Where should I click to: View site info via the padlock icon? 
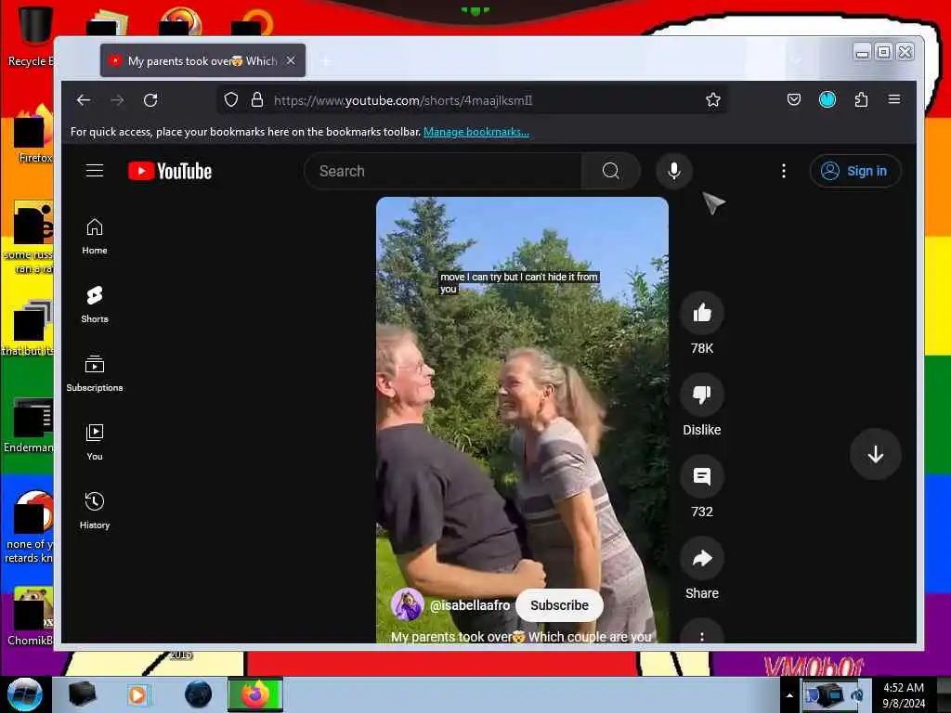click(257, 100)
